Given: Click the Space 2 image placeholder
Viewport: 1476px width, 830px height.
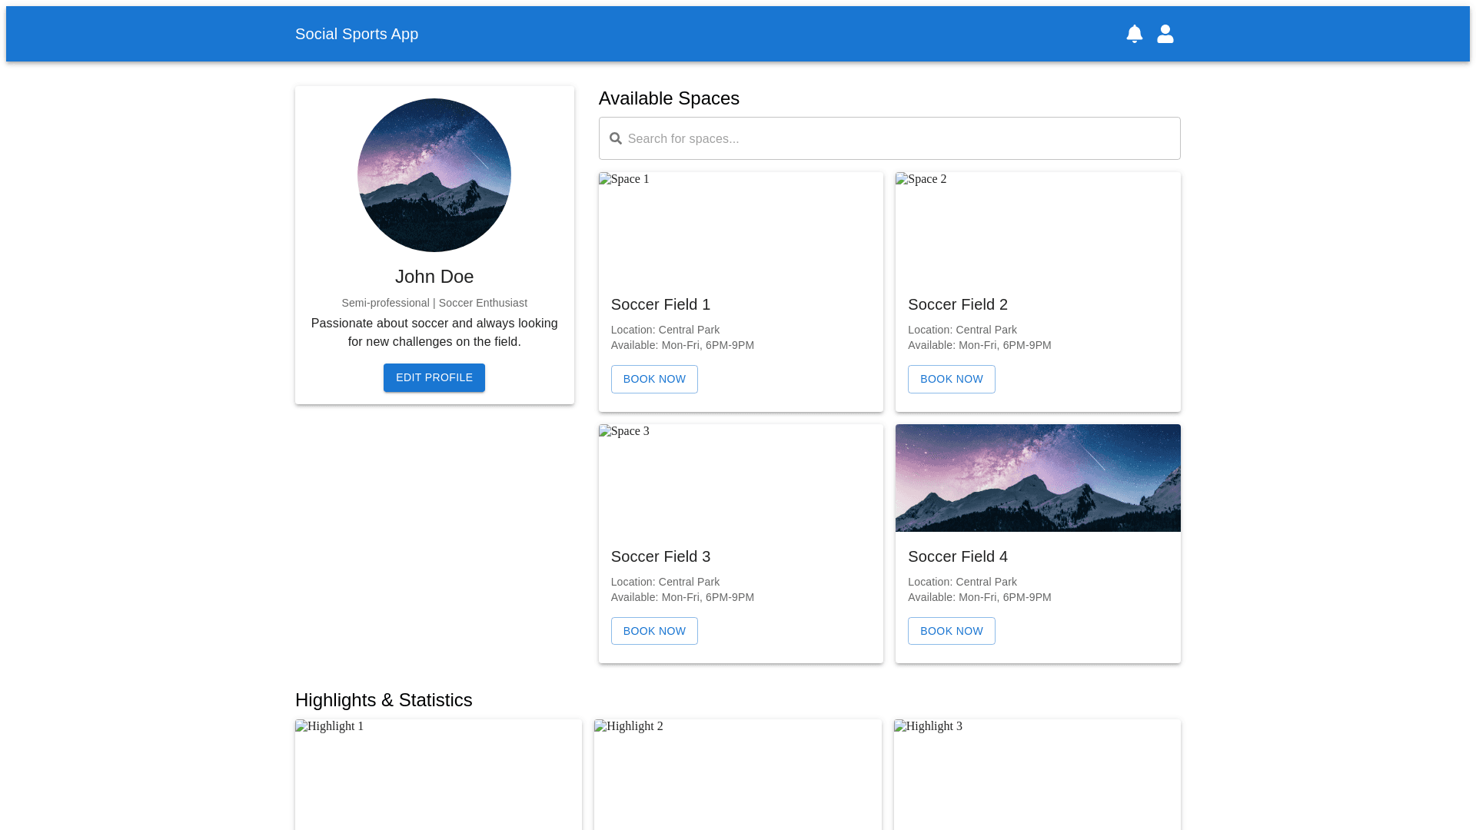Looking at the screenshot, I should pyautogui.click(x=1038, y=226).
